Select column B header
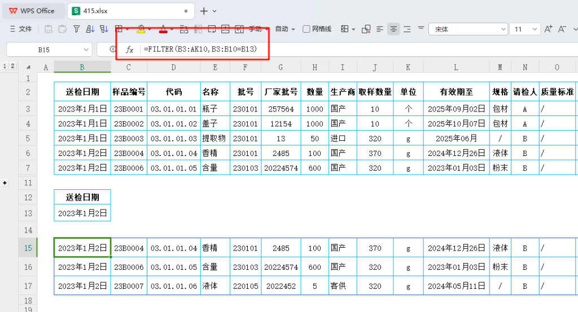Viewport: 578px width, 312px height. coord(82,68)
